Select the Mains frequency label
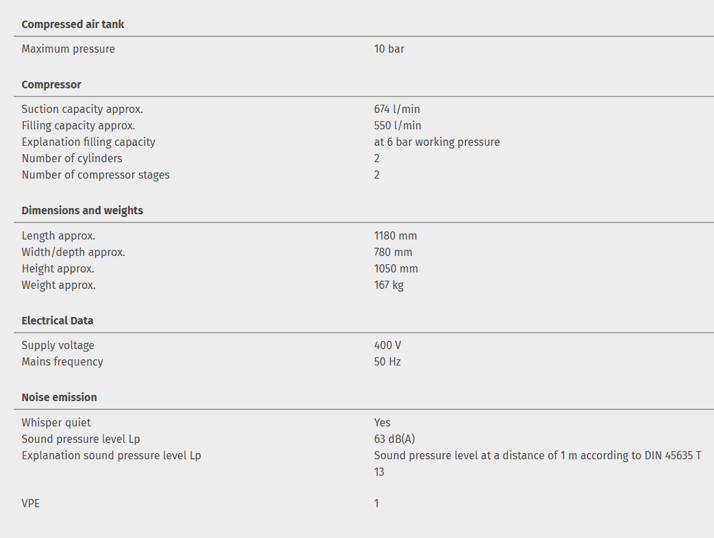Screen dimensions: 714x538 point(62,361)
